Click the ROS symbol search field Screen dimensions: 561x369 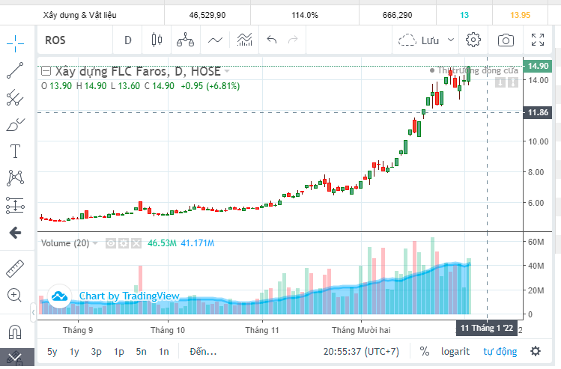coord(75,40)
